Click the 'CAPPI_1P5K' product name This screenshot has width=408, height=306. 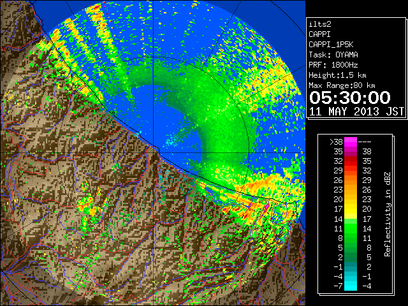pyautogui.click(x=331, y=45)
